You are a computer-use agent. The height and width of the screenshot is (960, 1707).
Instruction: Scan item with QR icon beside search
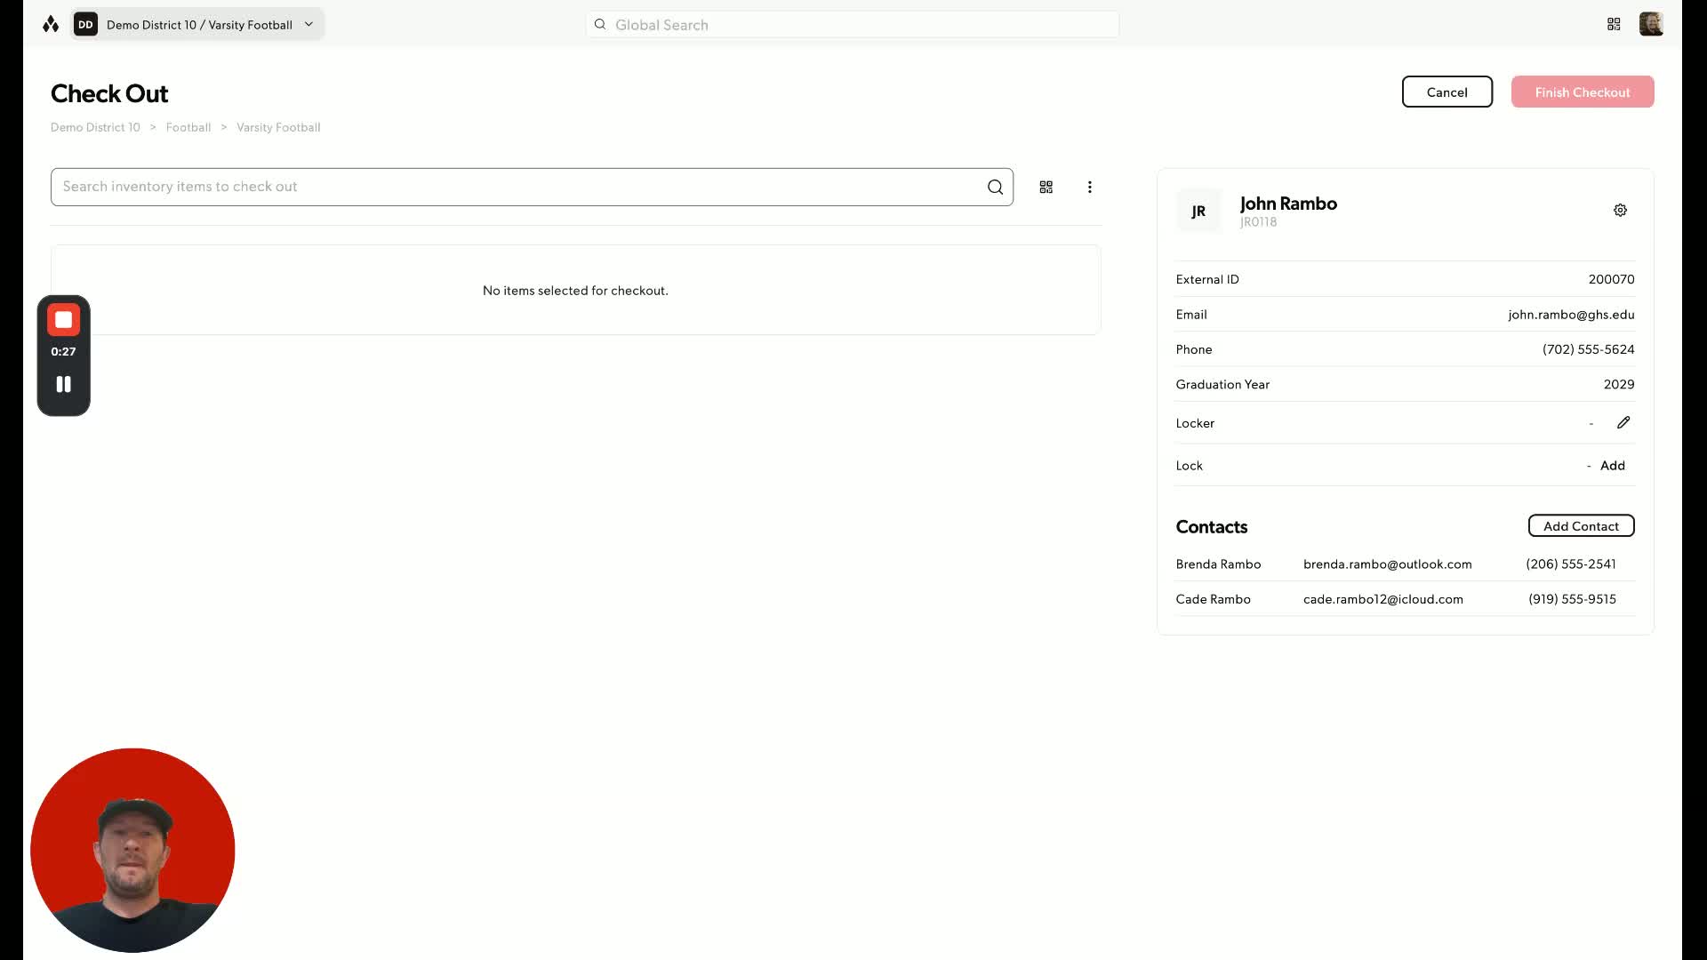tap(1046, 187)
